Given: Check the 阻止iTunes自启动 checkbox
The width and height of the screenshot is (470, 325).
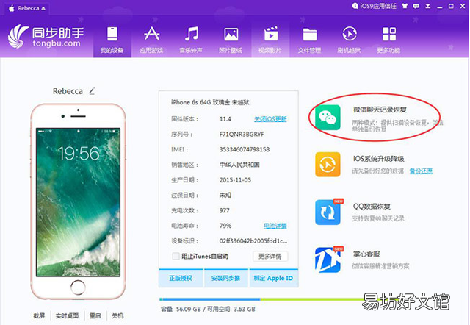Looking at the screenshot, I should coord(176,256).
